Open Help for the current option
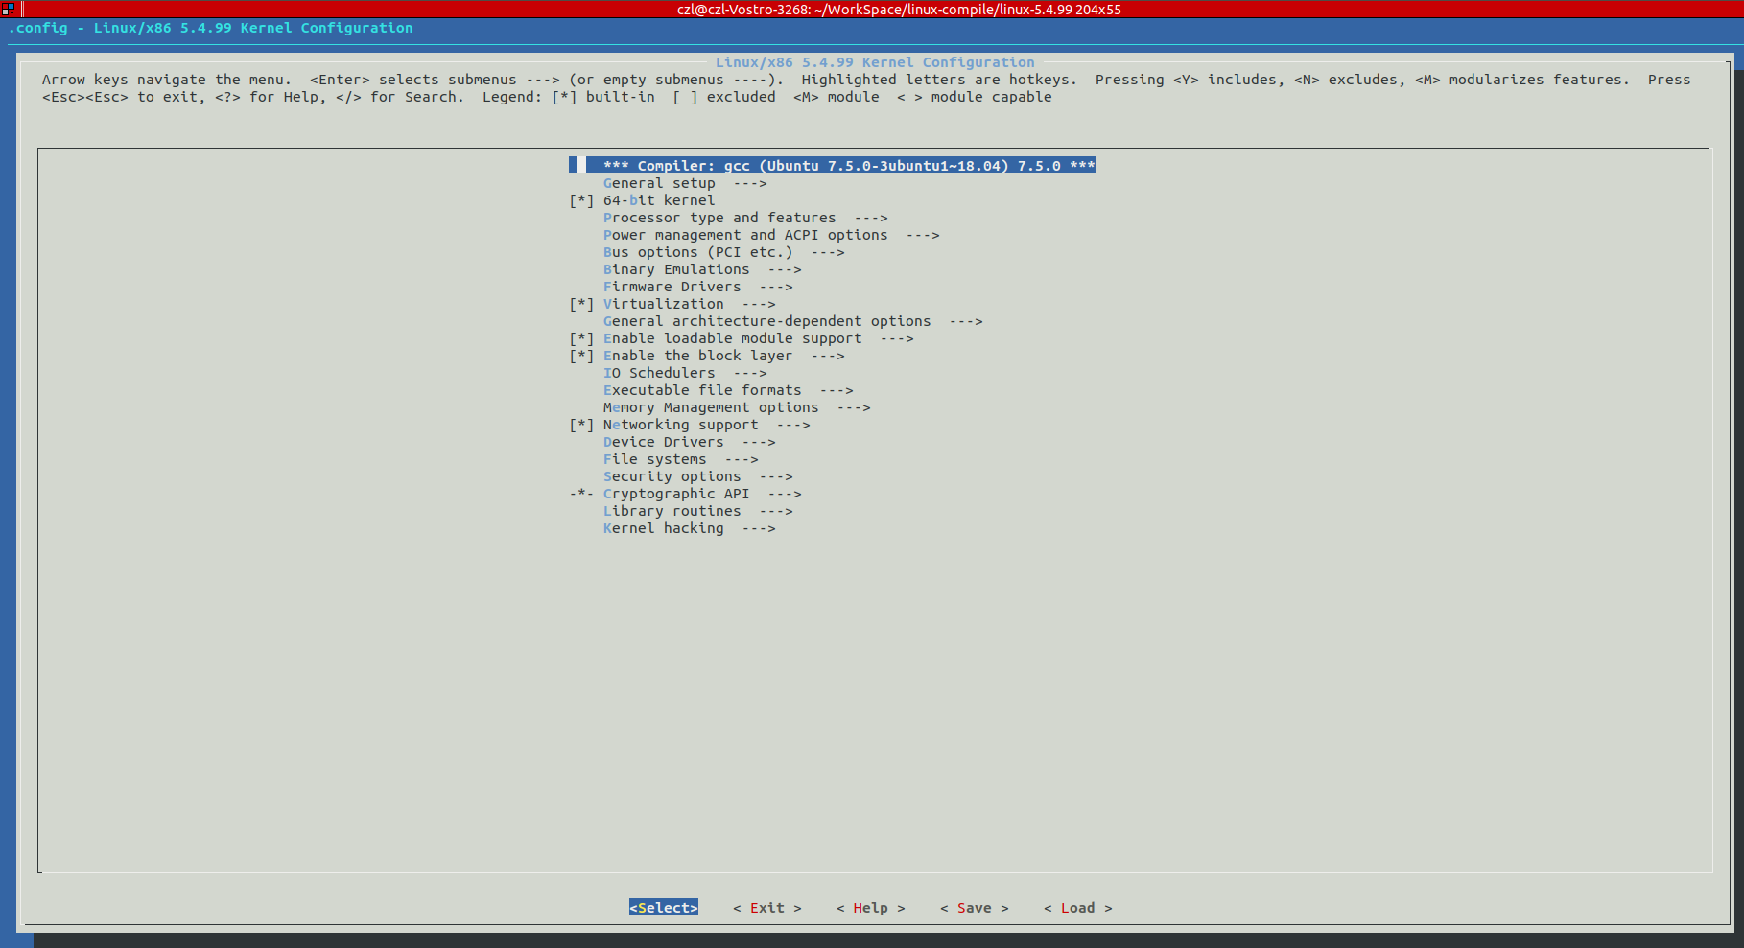Viewport: 1744px width, 948px height. 869,908
